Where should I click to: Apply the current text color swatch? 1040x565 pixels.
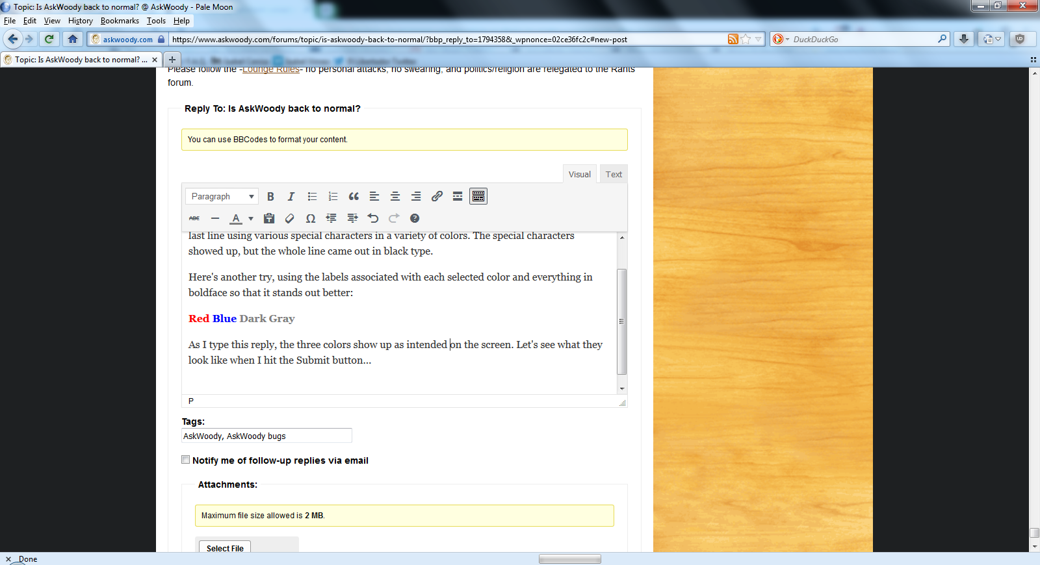coord(237,219)
